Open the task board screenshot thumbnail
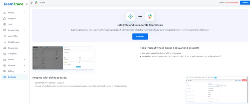Image resolution: width=250 pixels, height=111 pixels. 63,58
